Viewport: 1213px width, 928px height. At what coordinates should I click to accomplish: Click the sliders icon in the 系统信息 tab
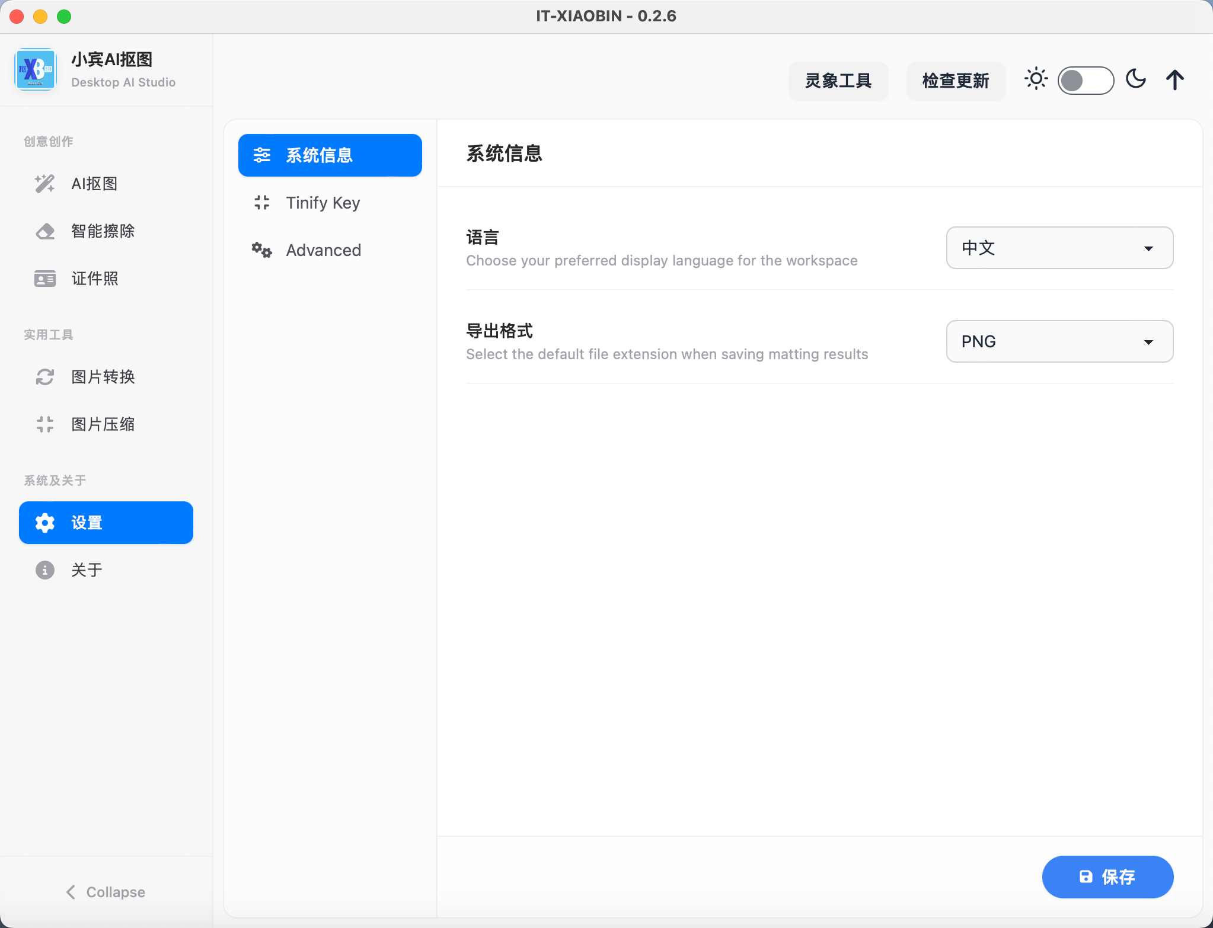click(x=261, y=155)
